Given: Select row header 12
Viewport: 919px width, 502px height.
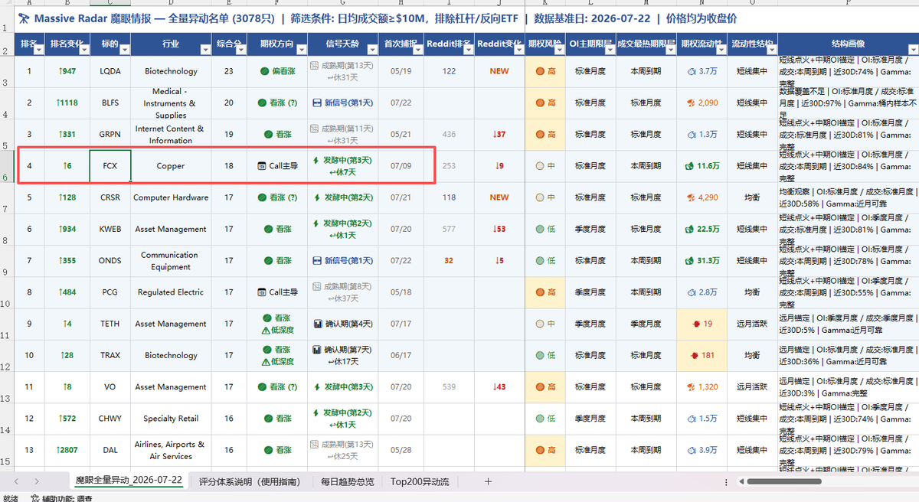Looking at the screenshot, I should (x=7, y=356).
